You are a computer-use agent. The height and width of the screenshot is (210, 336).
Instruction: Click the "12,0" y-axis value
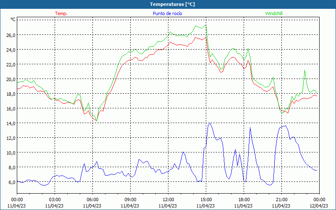pos(11,138)
